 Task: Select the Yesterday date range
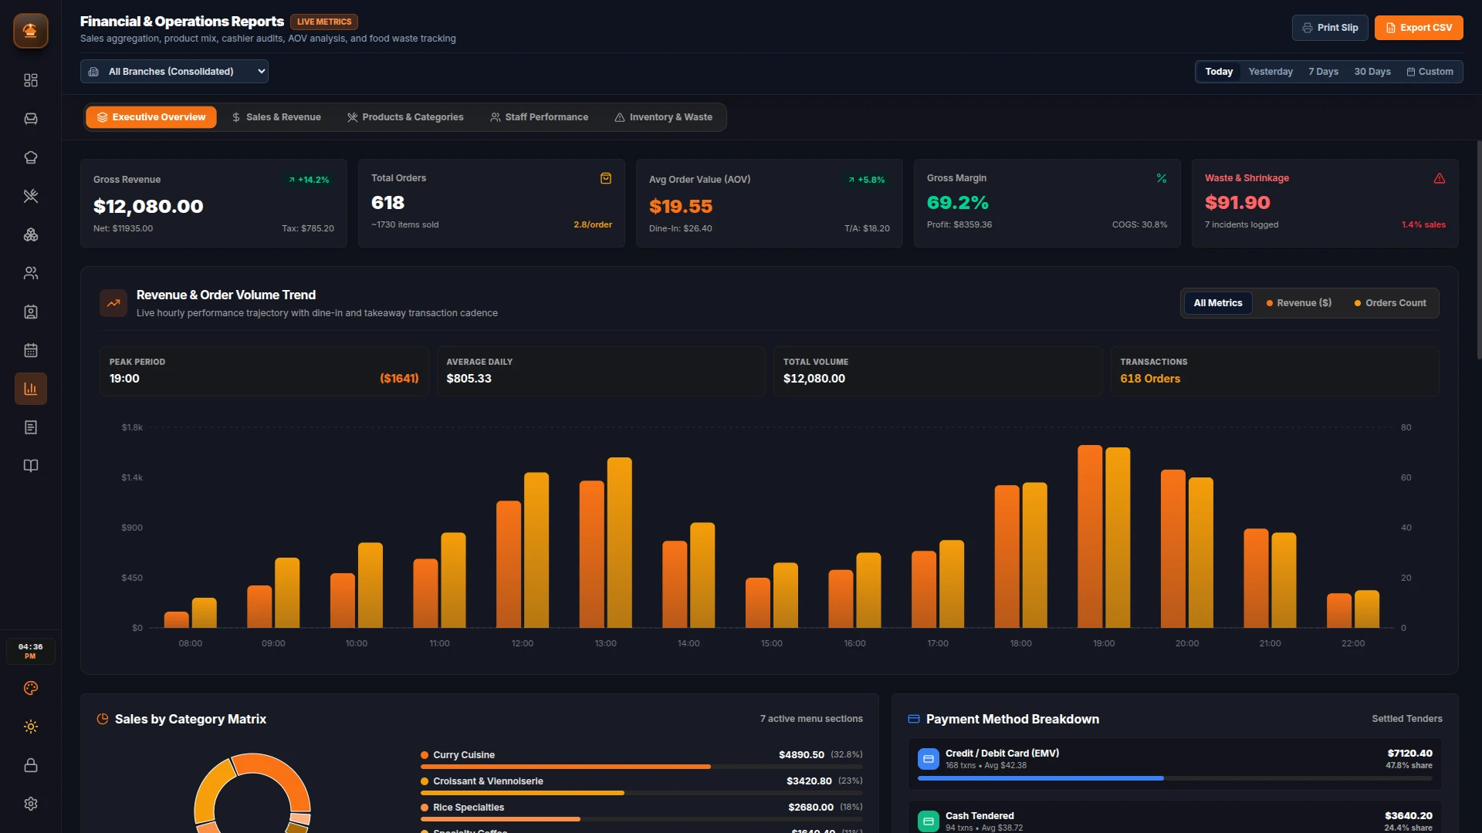tap(1270, 72)
